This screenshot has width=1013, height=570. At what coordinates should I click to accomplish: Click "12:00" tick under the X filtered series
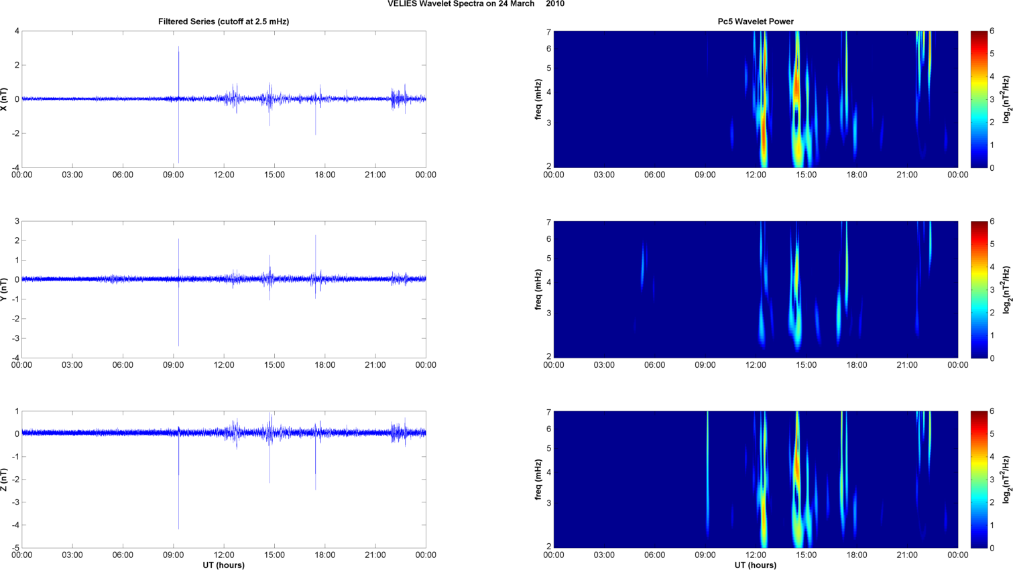224,175
